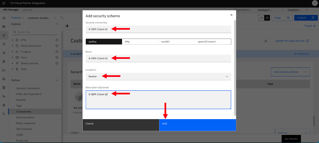This screenshot has width=319, height=143.
Task: Go to Home in the left rail
Action: (x=4, y=18)
